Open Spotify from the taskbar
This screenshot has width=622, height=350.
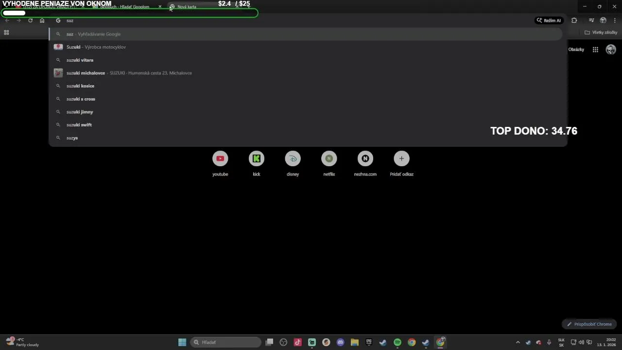[397, 342]
